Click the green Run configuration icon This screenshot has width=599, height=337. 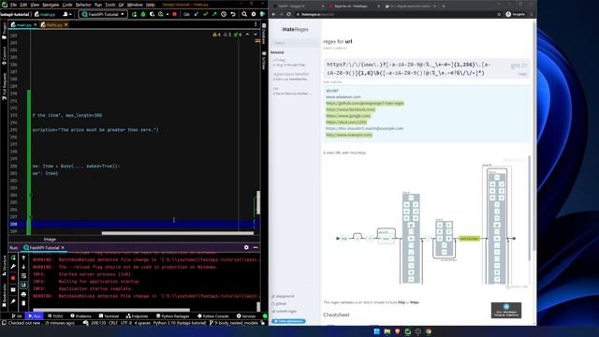click(x=134, y=14)
